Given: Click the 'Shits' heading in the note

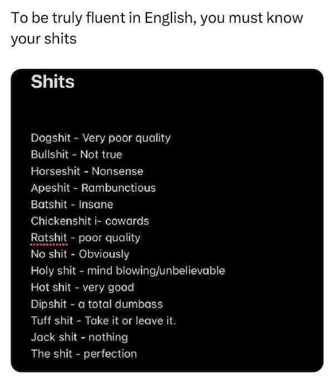Looking at the screenshot, I should (x=53, y=82).
